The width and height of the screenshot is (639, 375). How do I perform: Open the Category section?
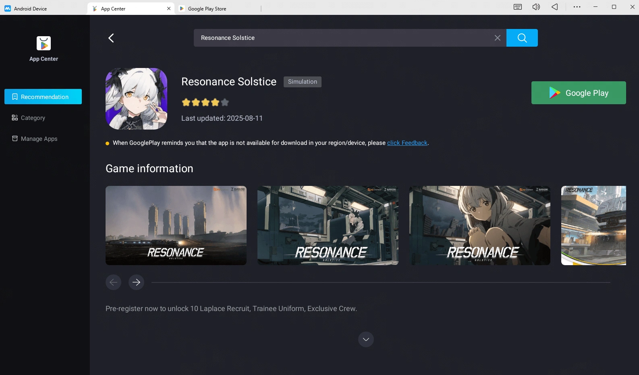pyautogui.click(x=43, y=117)
